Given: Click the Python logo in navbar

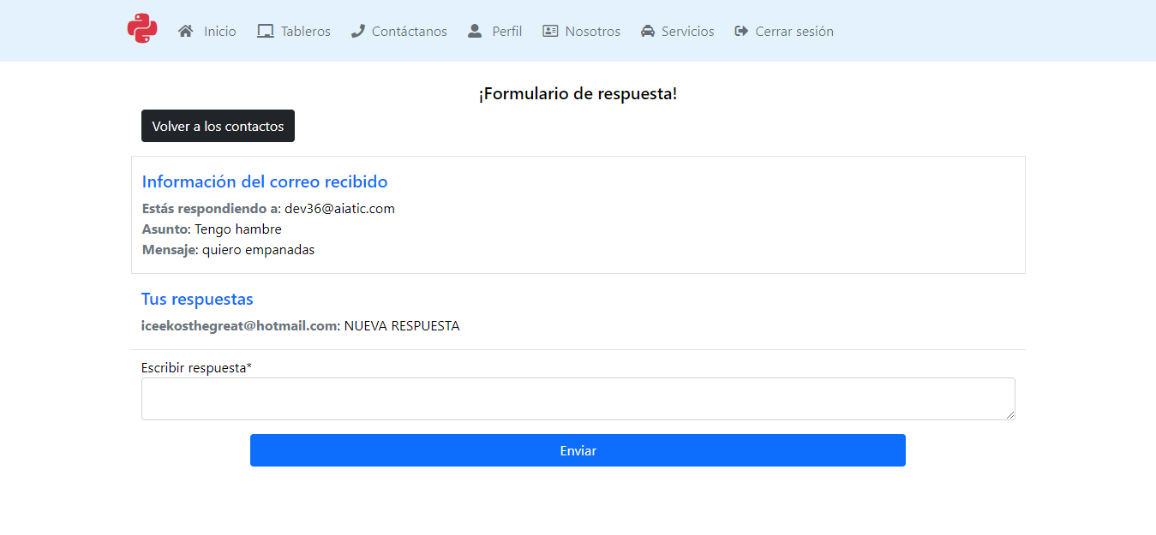Looking at the screenshot, I should tap(142, 29).
